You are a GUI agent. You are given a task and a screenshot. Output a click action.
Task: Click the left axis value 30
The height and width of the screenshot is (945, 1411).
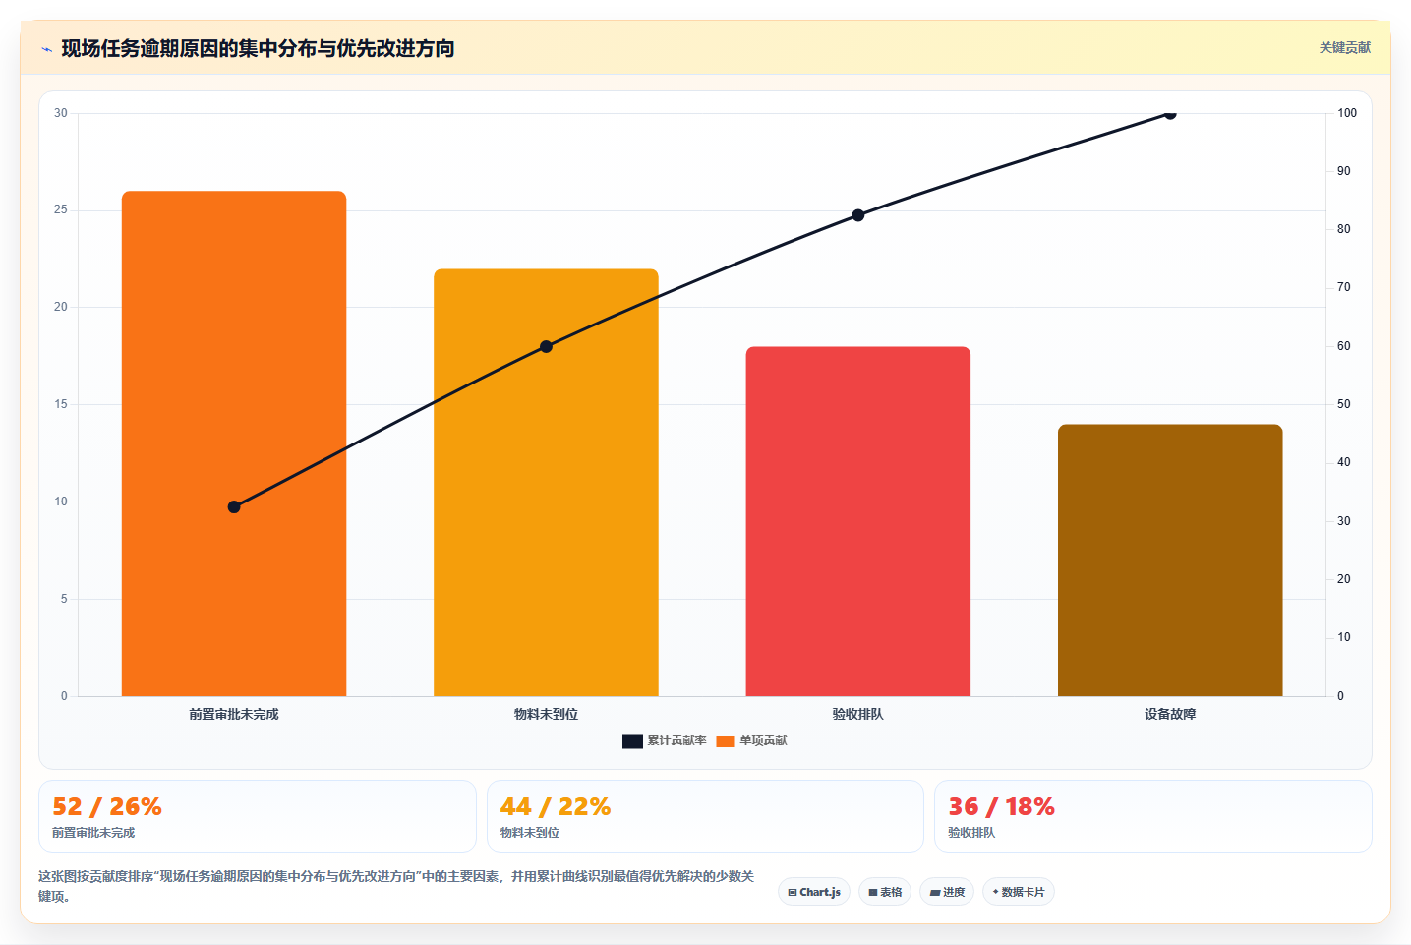(61, 113)
